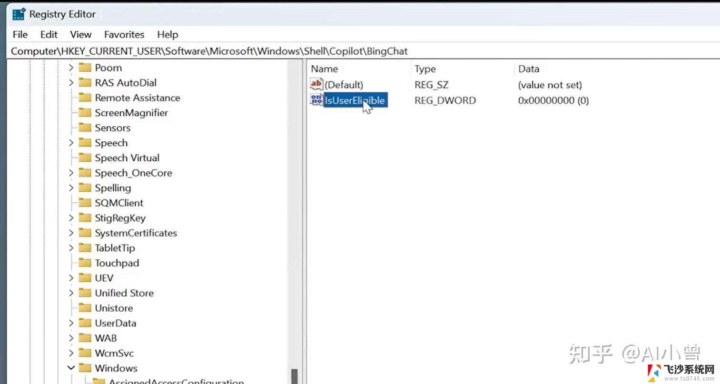
Task: Click the IsUserEligible DWORD value icon
Action: pos(316,99)
